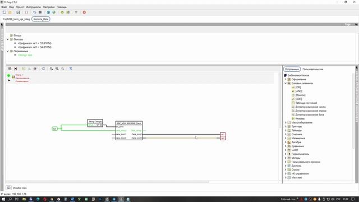Switch to Пользовательские library tab
Screen dimensions: 359x202
click(313, 69)
